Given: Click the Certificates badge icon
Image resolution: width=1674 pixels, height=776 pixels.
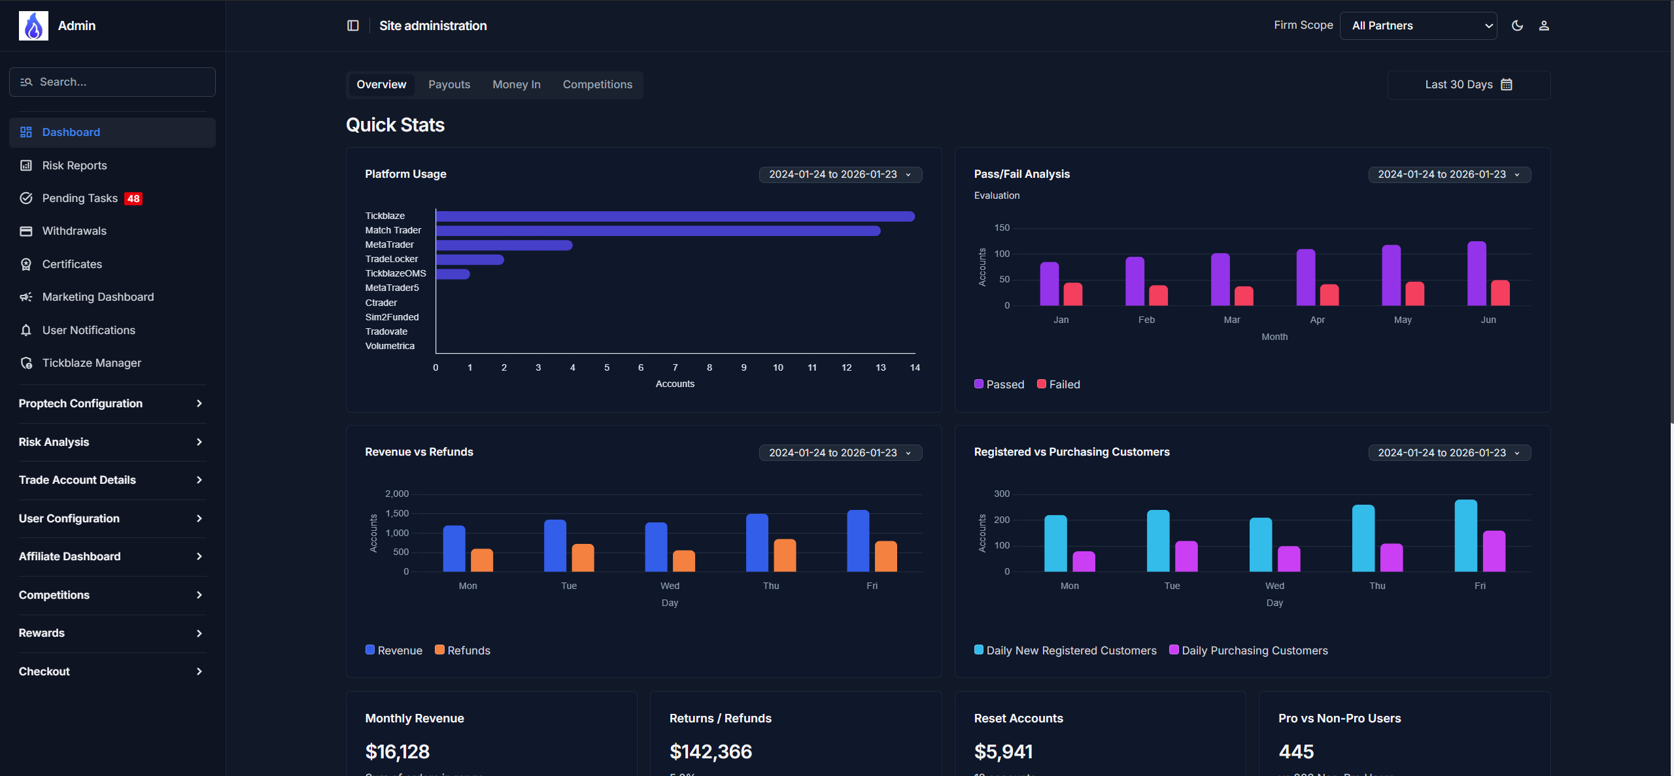Looking at the screenshot, I should coord(26,264).
